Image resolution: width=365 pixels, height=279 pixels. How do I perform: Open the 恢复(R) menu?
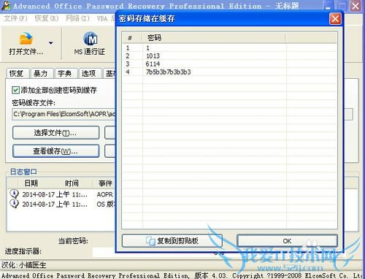47,18
